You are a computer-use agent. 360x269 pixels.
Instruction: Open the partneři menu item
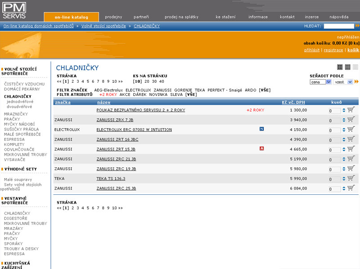pos(141,17)
